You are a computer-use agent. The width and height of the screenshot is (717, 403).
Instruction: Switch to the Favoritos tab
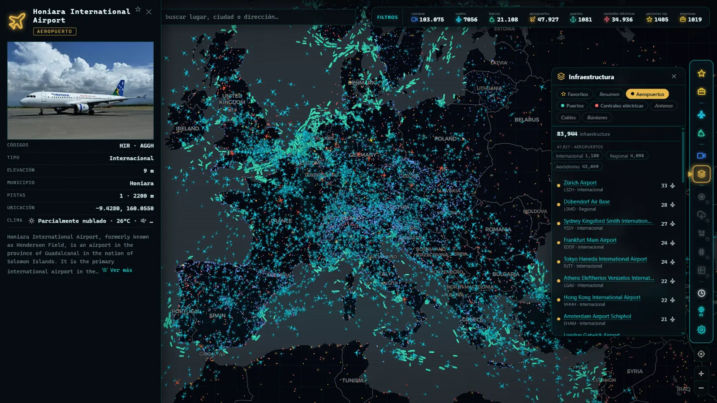tap(574, 94)
